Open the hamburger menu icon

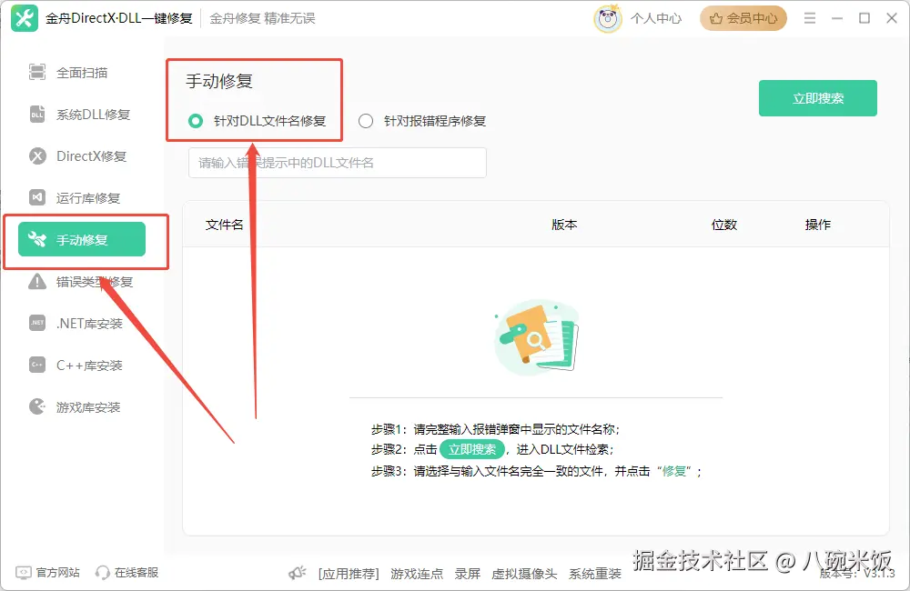pos(810,18)
